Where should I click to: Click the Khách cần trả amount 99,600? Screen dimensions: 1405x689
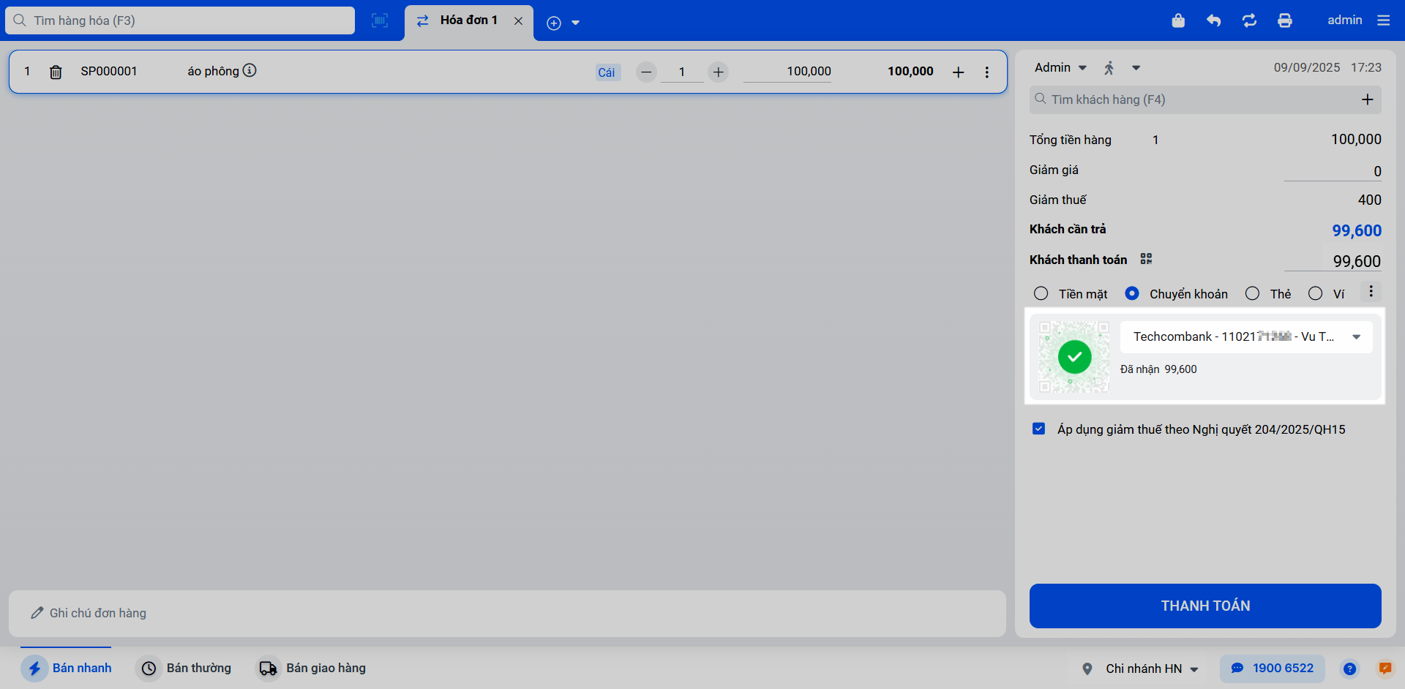tap(1357, 230)
